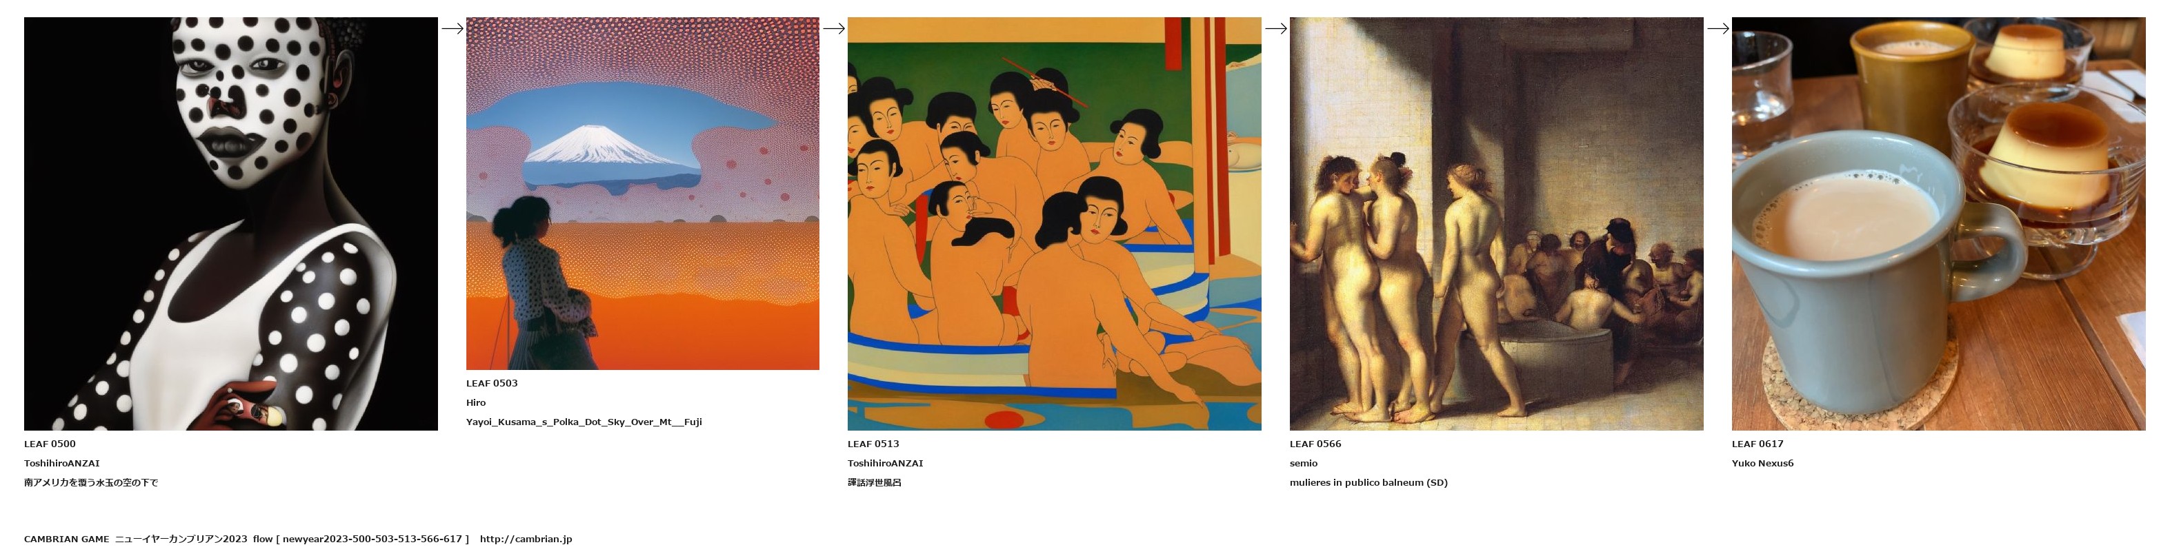2170x556 pixels.
Task: Click the arrow between LEAF 0513 and 0566
Action: [1276, 29]
